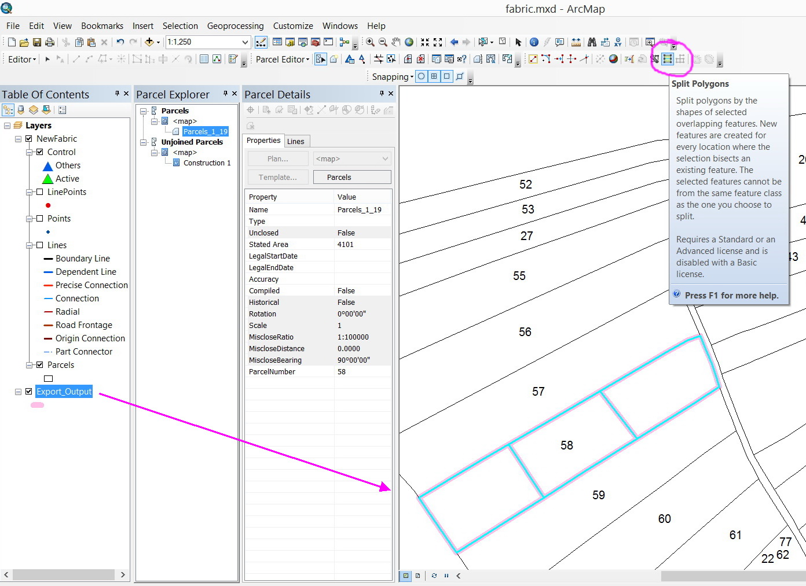Click the Sketch Properties icon
The image size is (806, 586).
tap(217, 59)
